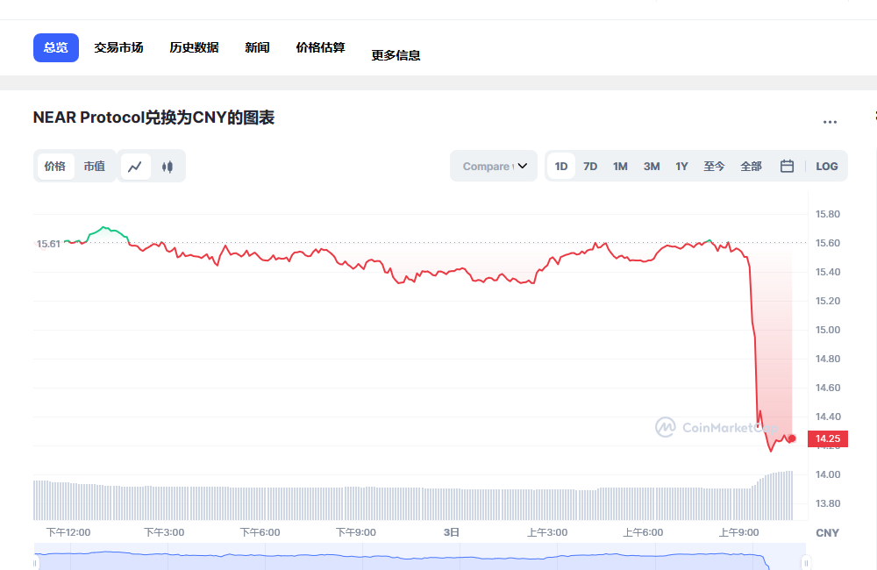This screenshot has width=877, height=570.
Task: Click the 上午6:00 time axis label
Action: (x=643, y=532)
